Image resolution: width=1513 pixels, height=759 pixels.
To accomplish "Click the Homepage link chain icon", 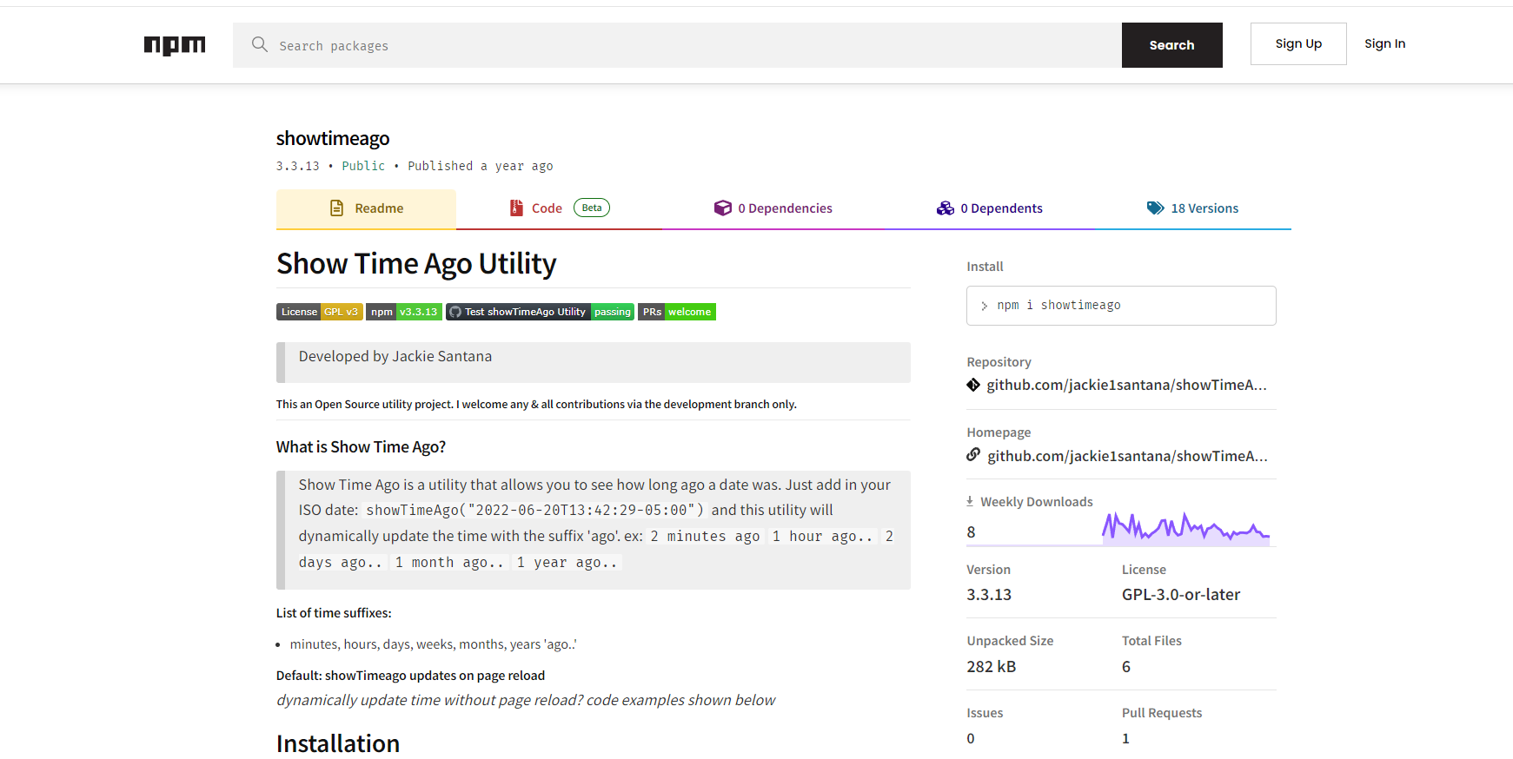I will point(973,454).
